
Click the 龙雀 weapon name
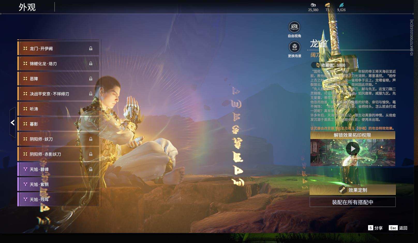[x=319, y=44]
